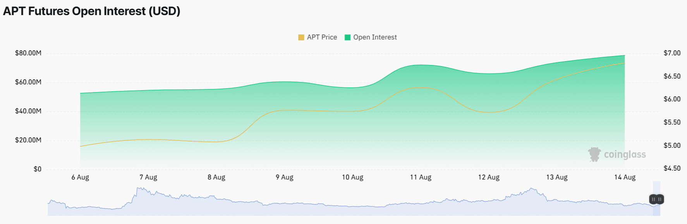
Task: Click the $40.00M left axis label
Action: click(28, 111)
